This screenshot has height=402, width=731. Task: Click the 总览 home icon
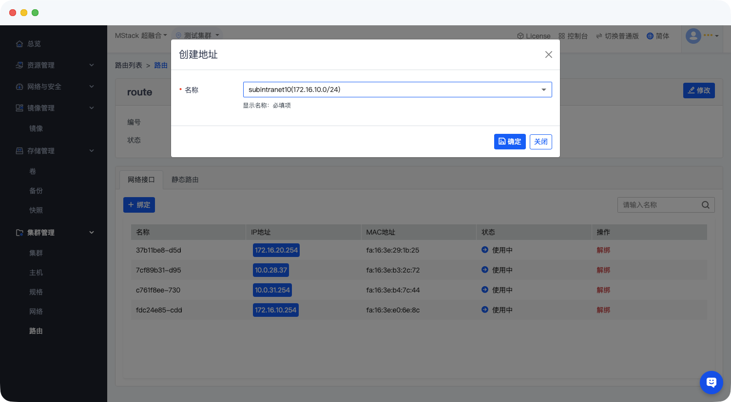[19, 44]
